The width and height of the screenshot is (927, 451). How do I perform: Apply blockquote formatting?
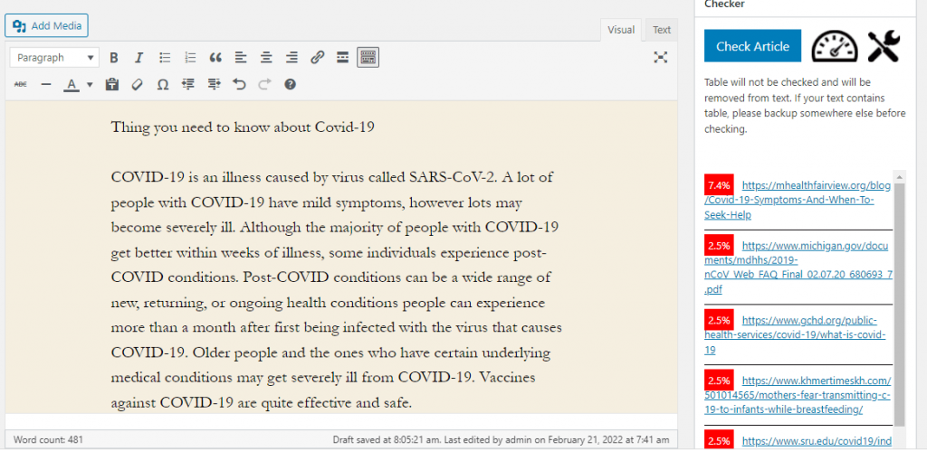pyautogui.click(x=215, y=57)
